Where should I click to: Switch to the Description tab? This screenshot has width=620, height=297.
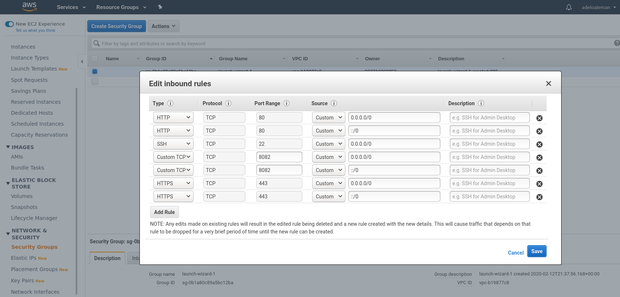107,258
